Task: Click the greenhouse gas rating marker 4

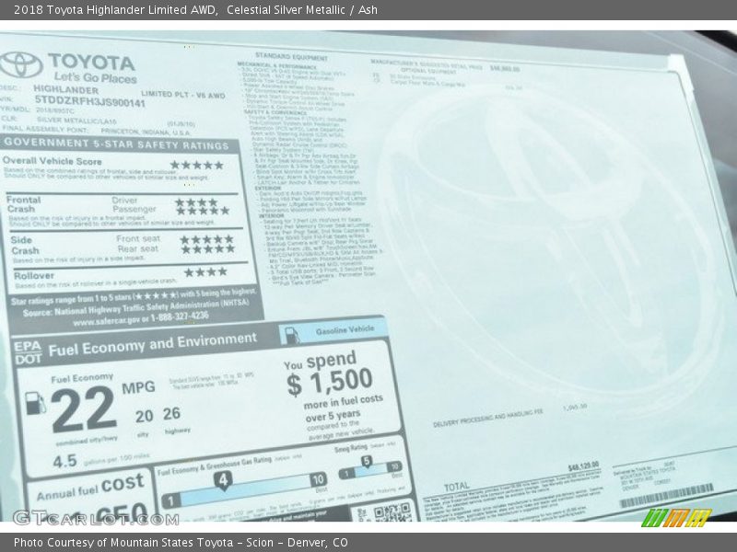Action: point(223,480)
